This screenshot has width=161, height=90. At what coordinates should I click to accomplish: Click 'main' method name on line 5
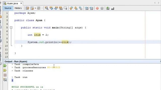coord(55,28)
